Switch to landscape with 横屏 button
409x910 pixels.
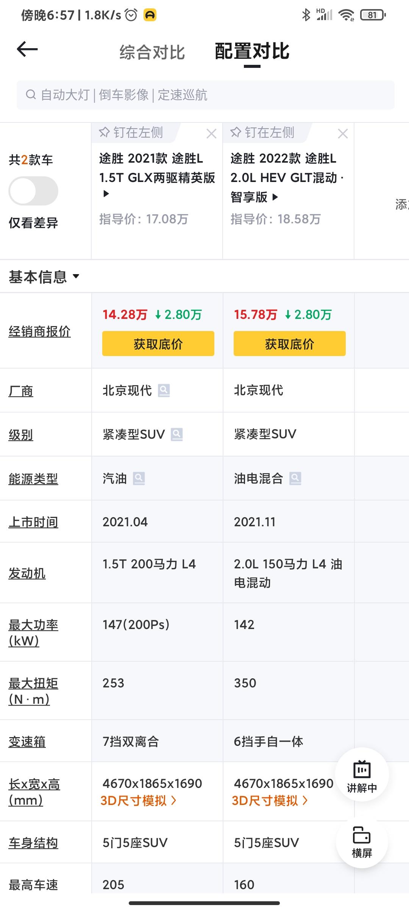pos(362,842)
